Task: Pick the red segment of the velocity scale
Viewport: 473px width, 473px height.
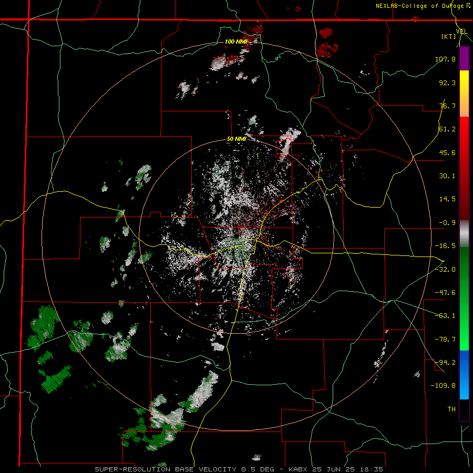Action: point(464,168)
